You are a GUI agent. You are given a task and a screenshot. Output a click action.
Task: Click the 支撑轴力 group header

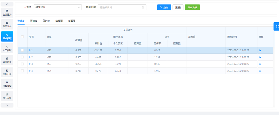pyautogui.click(x=128, y=30)
